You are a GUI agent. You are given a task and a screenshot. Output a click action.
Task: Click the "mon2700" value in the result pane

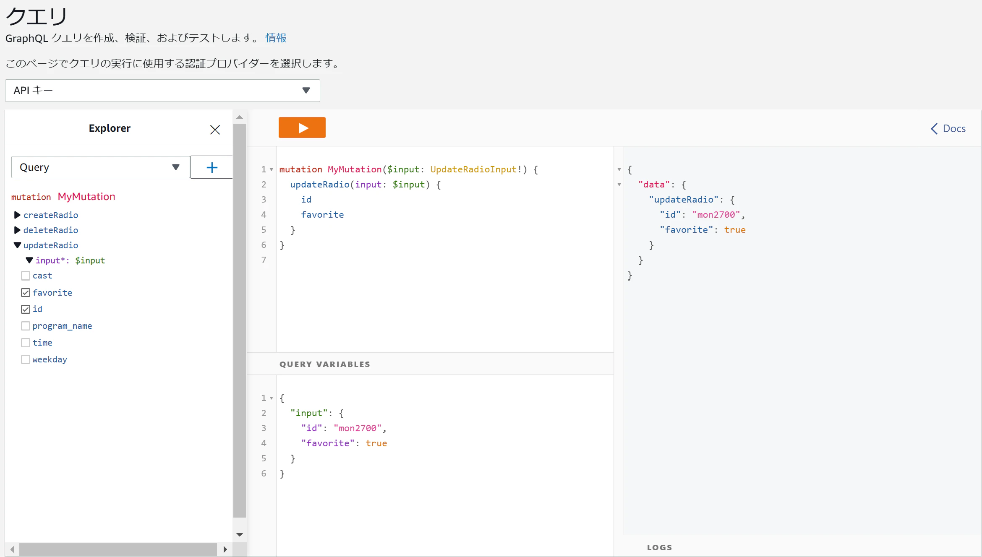pyautogui.click(x=716, y=215)
